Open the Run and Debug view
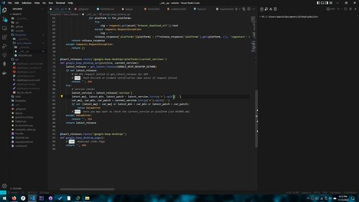 click(x=4, y=46)
